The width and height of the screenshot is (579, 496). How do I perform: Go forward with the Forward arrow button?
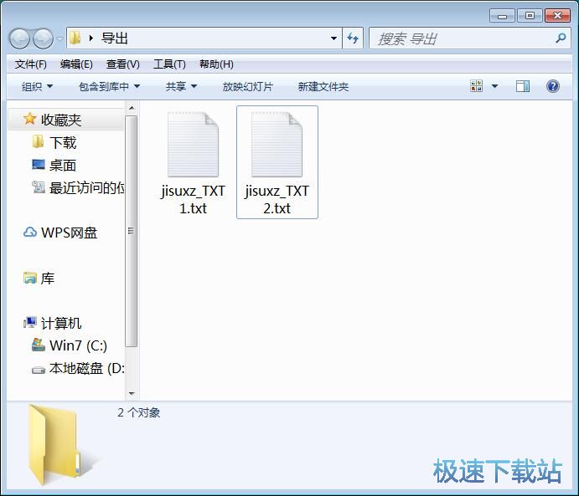pos(44,38)
